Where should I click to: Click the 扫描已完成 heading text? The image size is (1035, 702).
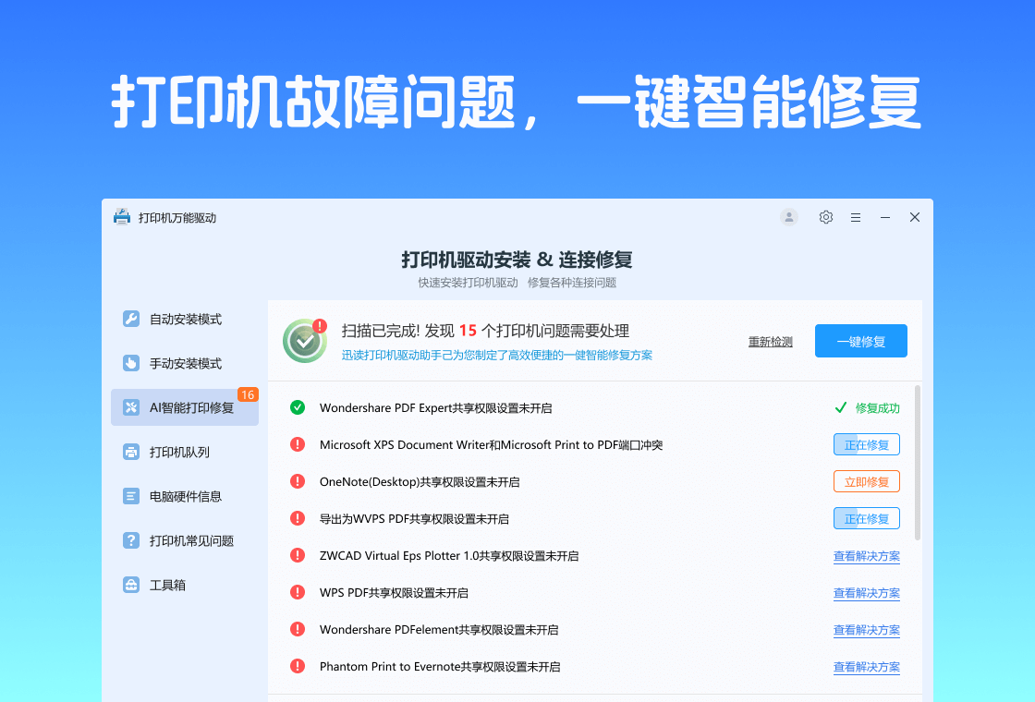click(x=485, y=331)
